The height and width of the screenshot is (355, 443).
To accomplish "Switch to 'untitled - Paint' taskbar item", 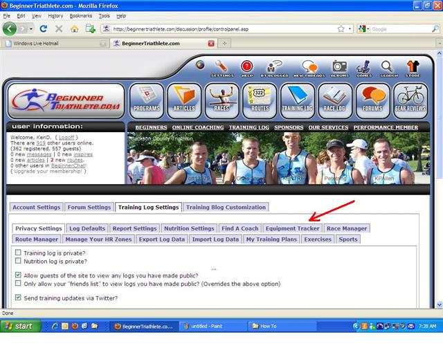I will click(x=213, y=326).
